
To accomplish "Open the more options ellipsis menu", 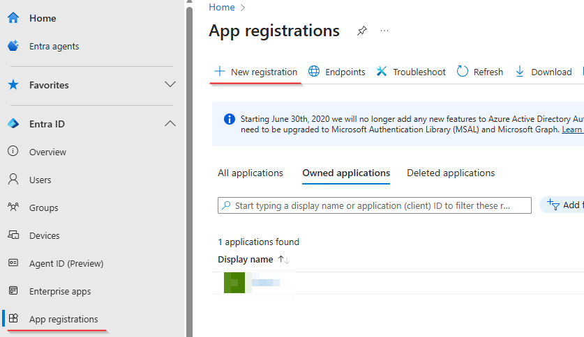I will pos(384,31).
